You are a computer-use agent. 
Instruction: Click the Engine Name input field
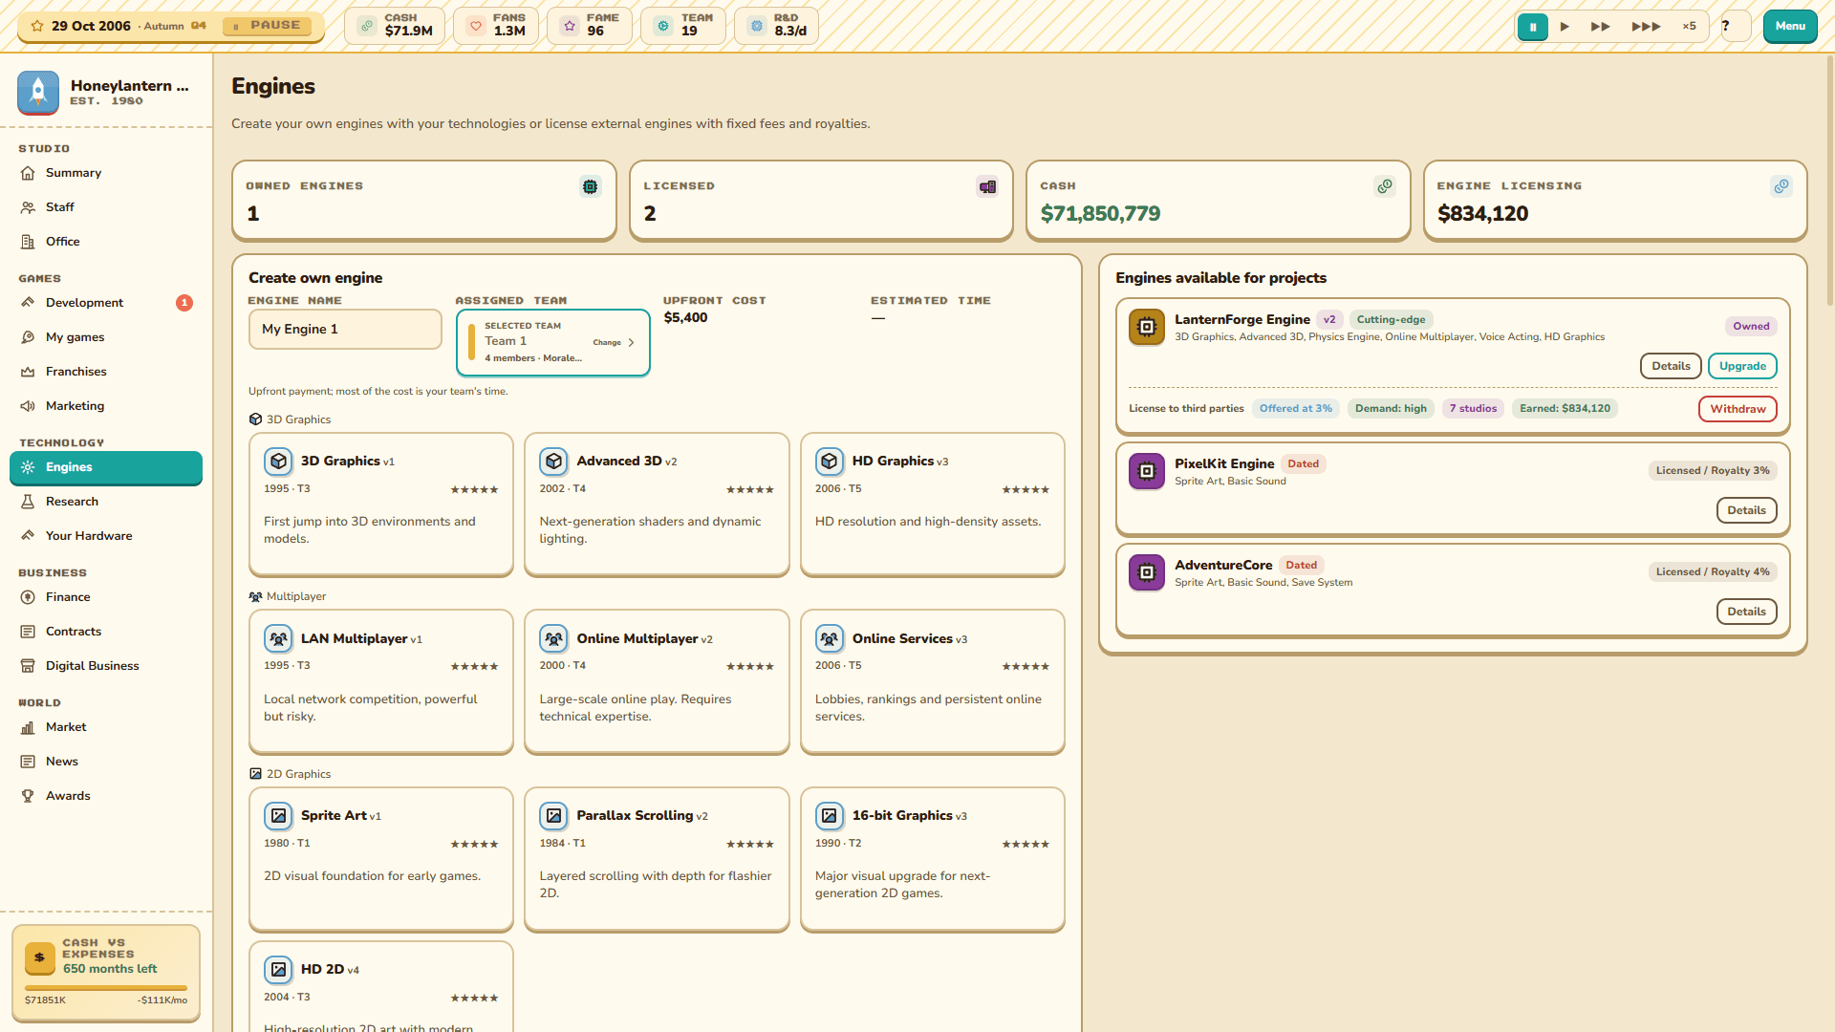pyautogui.click(x=345, y=330)
